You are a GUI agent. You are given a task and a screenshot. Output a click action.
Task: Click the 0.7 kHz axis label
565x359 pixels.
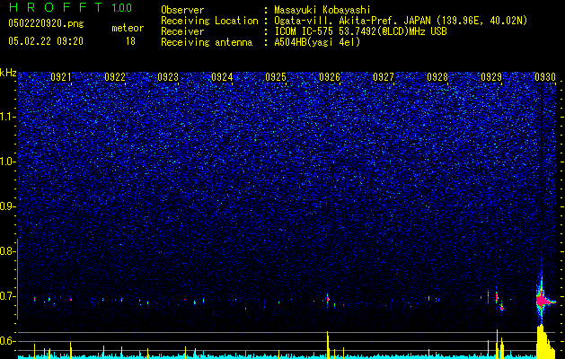(7, 296)
